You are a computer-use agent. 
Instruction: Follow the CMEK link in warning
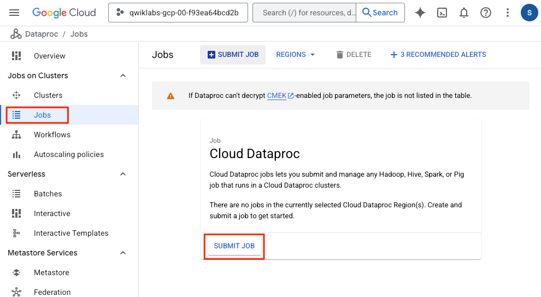coord(277,96)
